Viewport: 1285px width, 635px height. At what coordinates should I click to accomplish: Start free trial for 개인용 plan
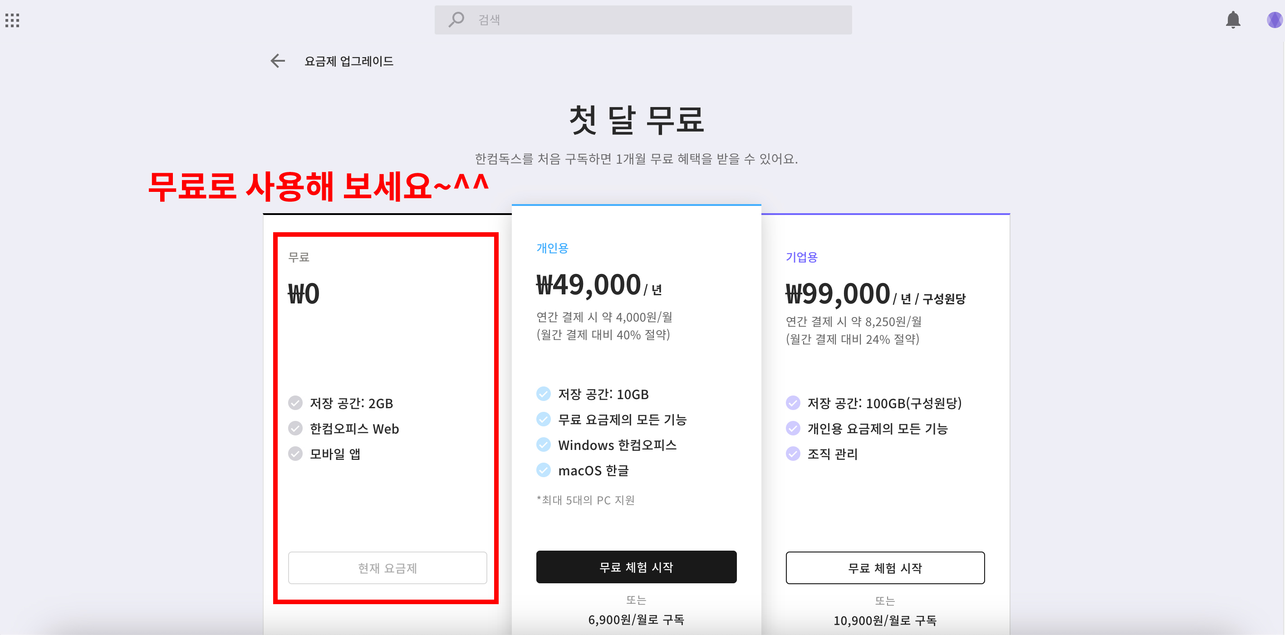(636, 567)
